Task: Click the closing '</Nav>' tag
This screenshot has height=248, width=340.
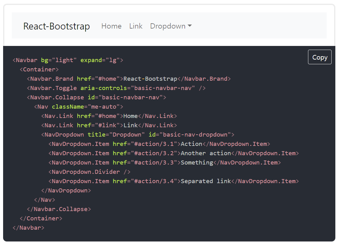Action: point(45,200)
